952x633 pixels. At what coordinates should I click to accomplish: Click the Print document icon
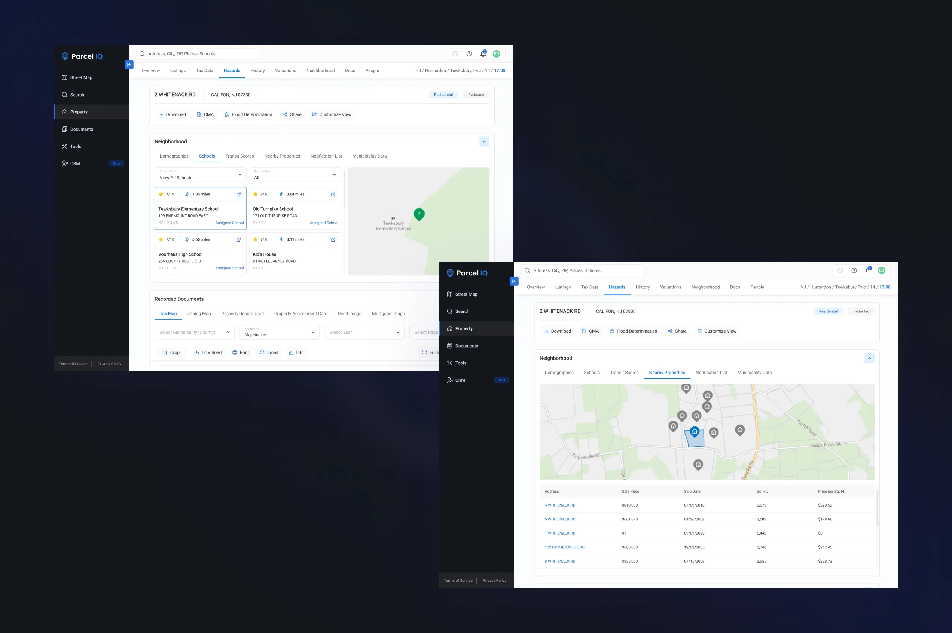click(x=235, y=352)
